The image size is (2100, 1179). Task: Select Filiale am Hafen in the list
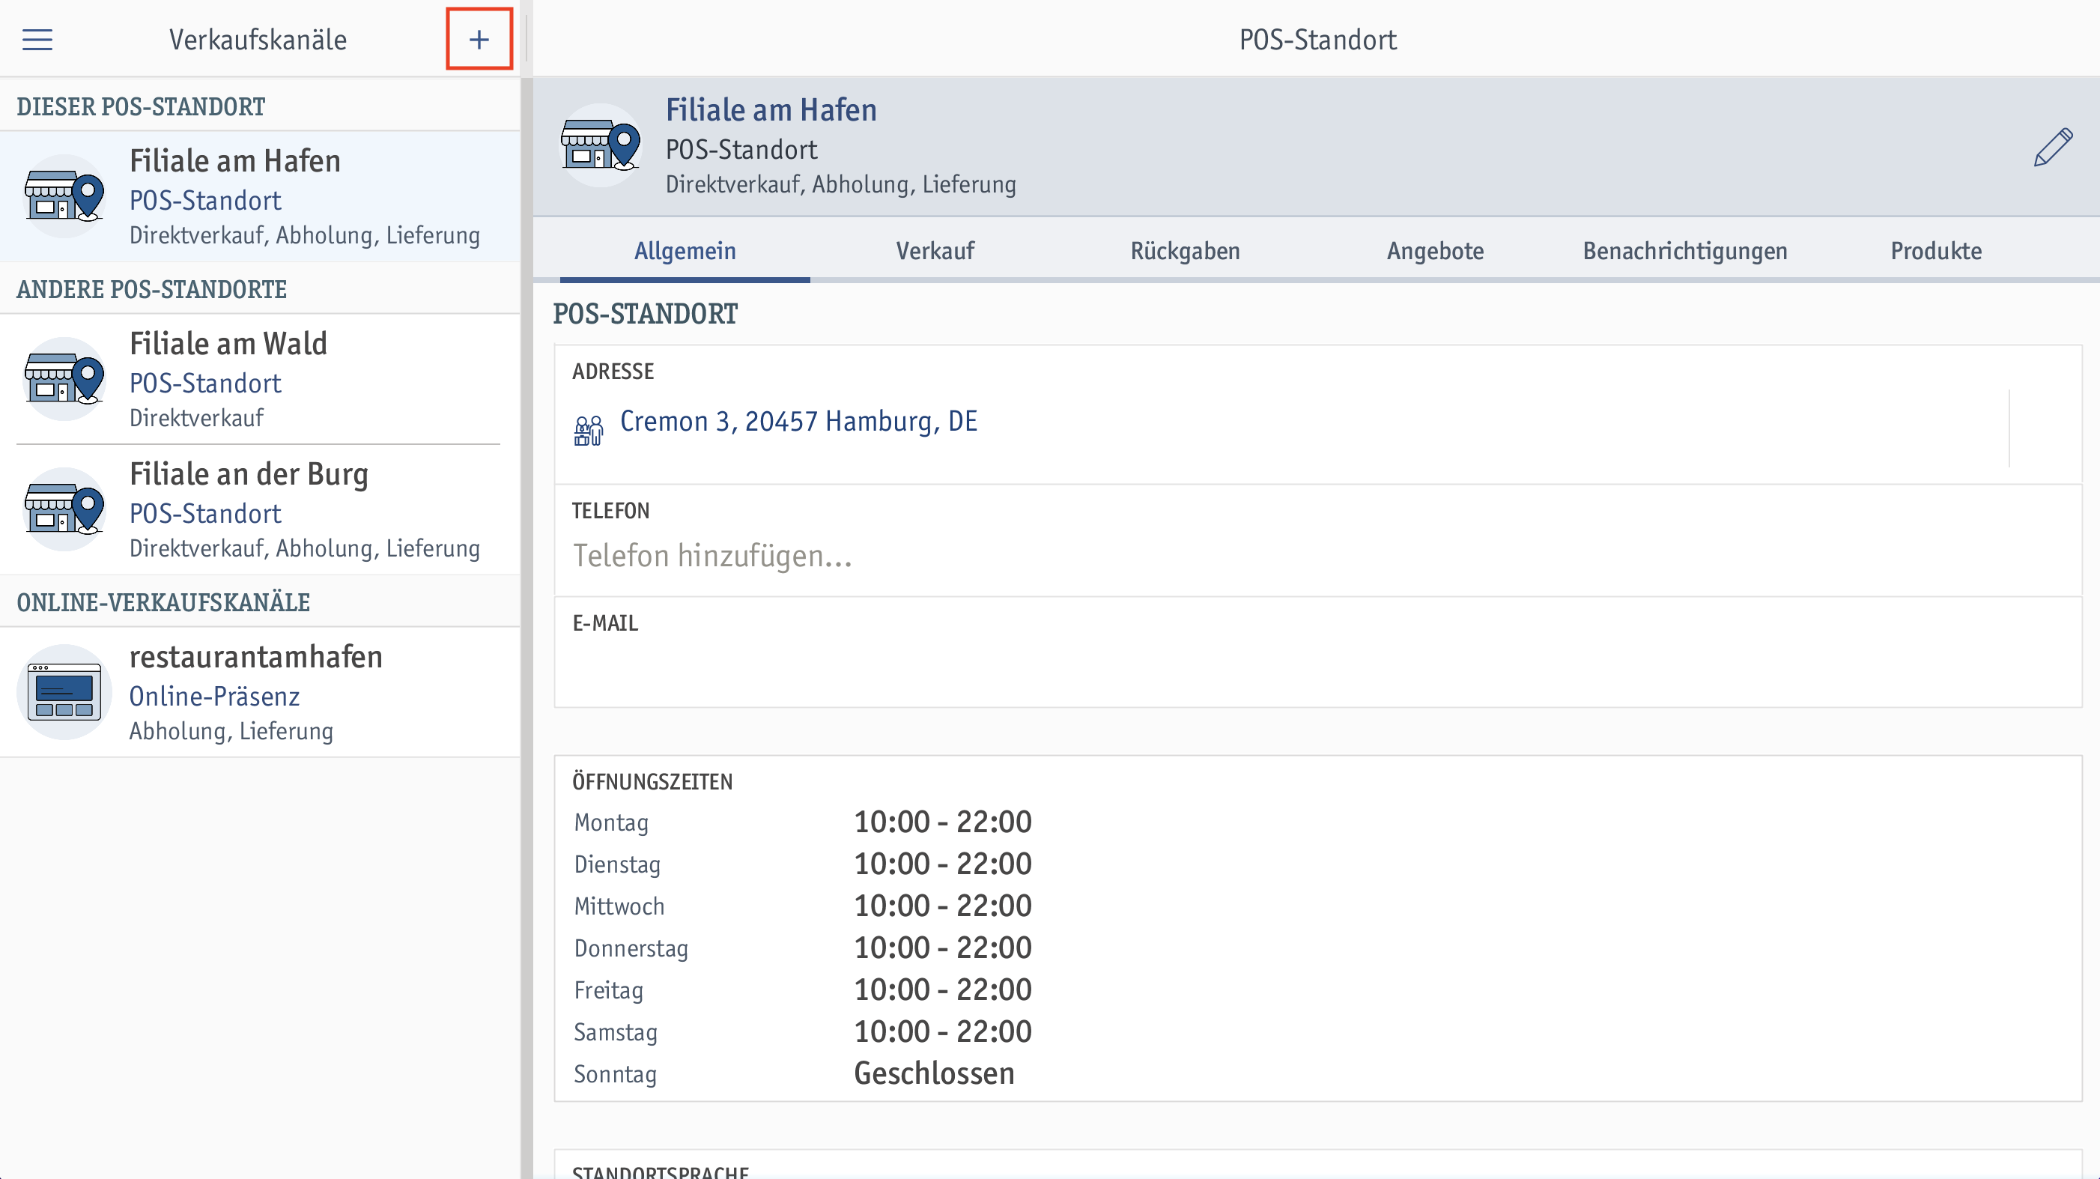[260, 196]
